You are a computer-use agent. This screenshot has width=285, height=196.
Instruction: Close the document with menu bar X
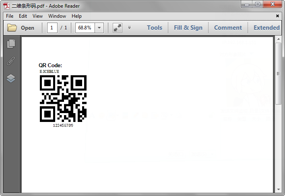click(277, 16)
